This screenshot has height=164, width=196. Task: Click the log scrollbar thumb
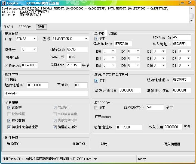point(191,16)
